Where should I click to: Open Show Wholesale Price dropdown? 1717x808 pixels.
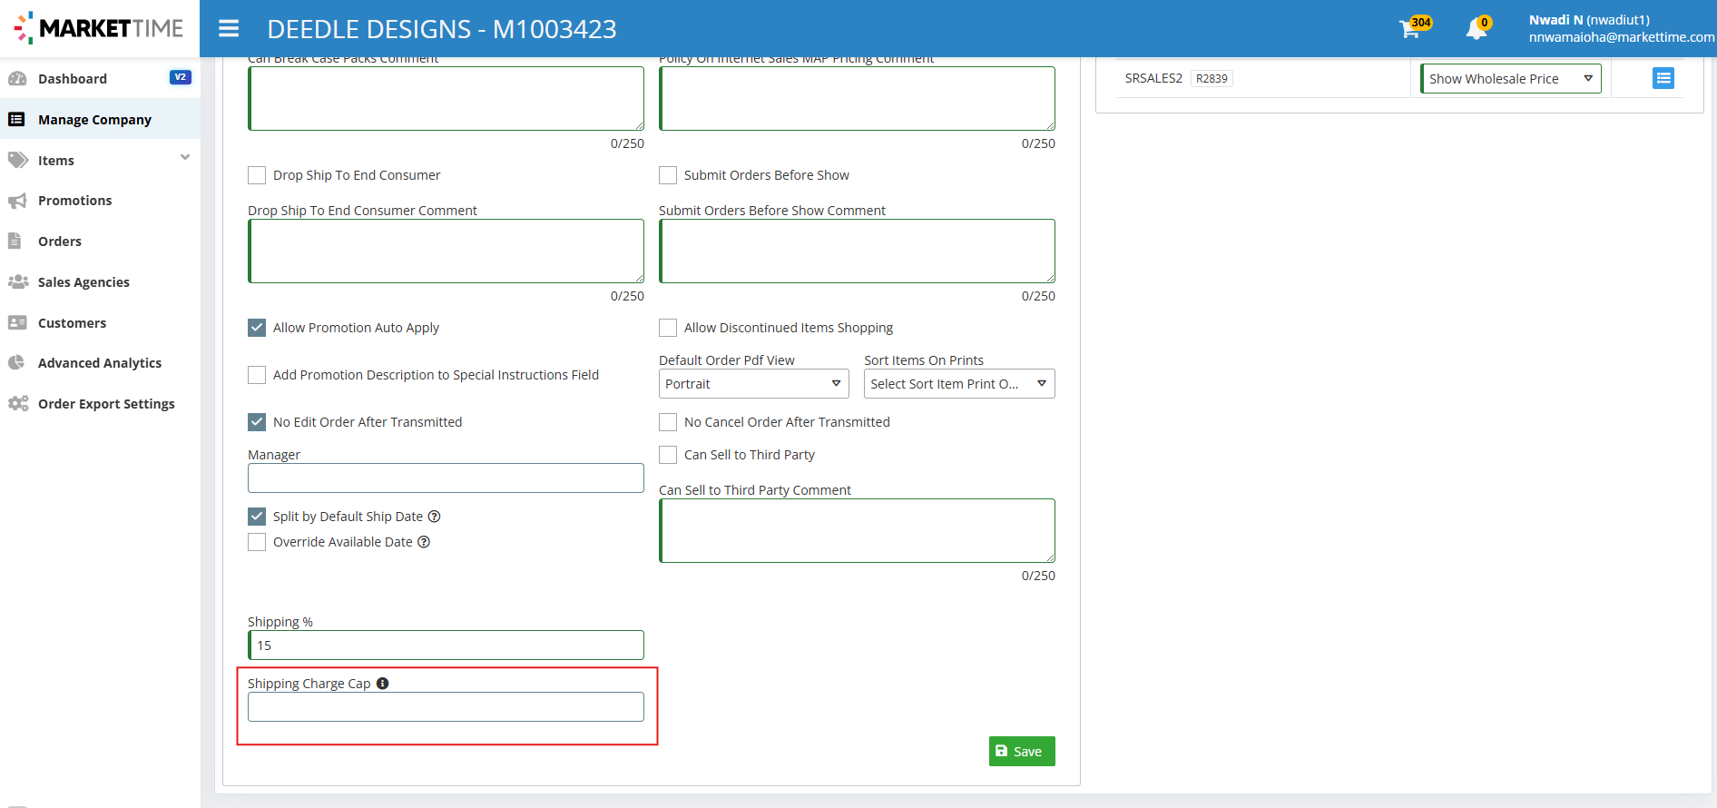[x=1511, y=79]
